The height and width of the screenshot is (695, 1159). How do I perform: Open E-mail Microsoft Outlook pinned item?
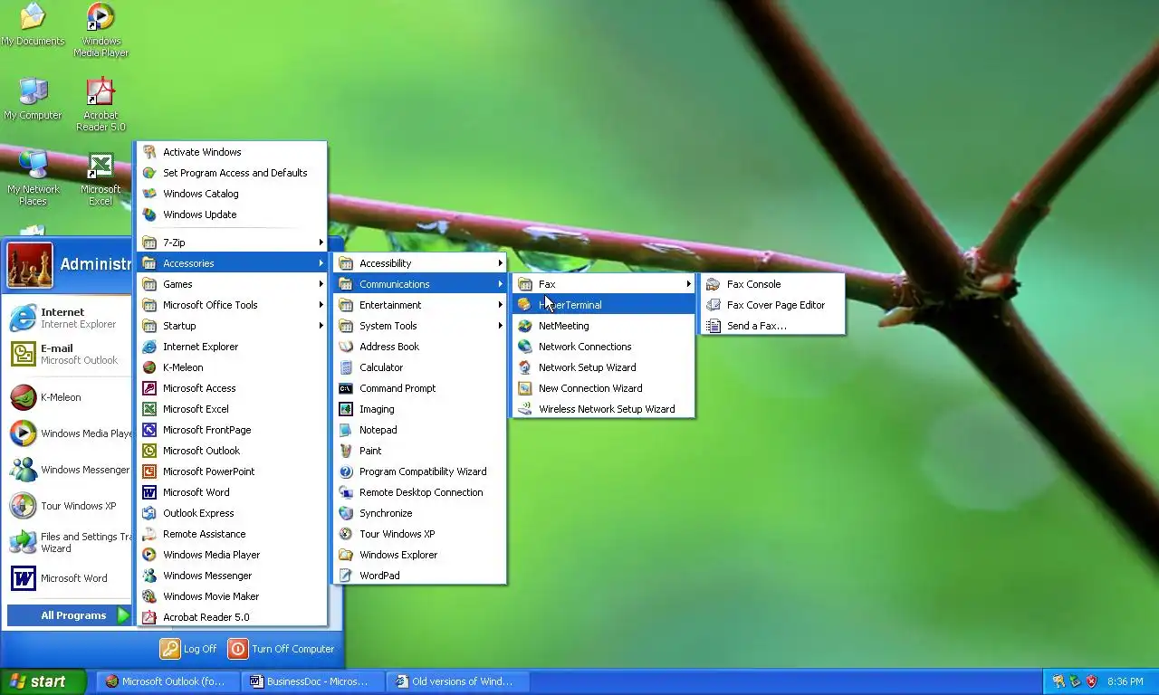point(69,354)
